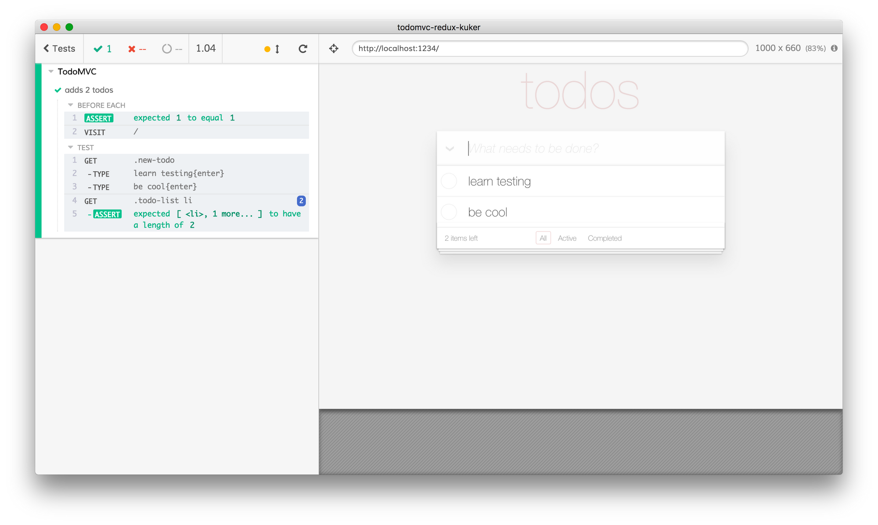Click the viewport info icon
This screenshot has height=525, width=878.
pyautogui.click(x=834, y=48)
